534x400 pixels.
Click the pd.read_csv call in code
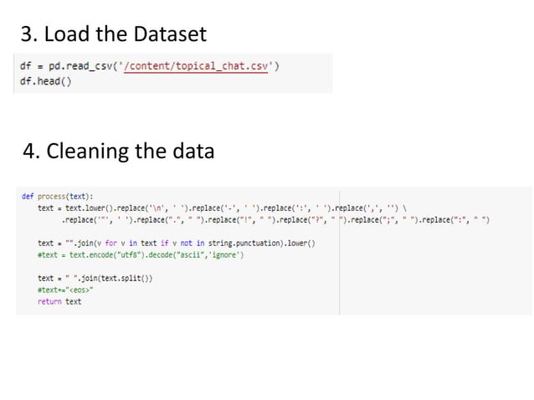point(164,66)
